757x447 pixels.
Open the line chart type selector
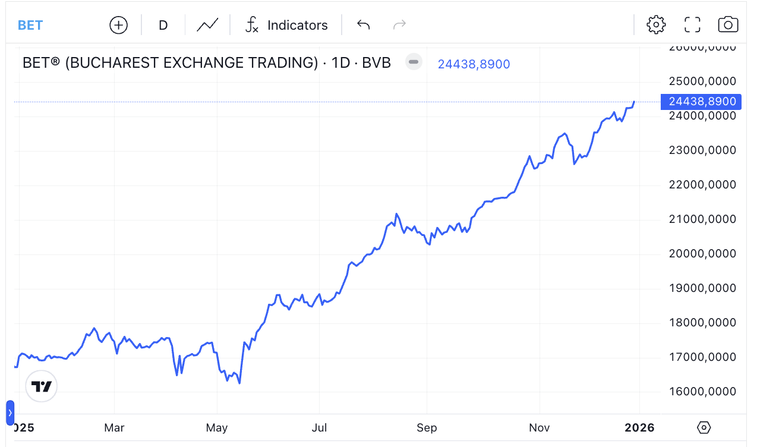tap(207, 25)
